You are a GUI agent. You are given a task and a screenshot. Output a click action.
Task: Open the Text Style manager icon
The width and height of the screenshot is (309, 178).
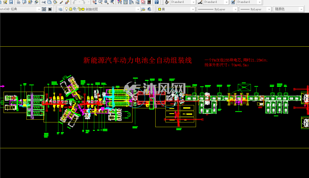(x=167, y=2)
